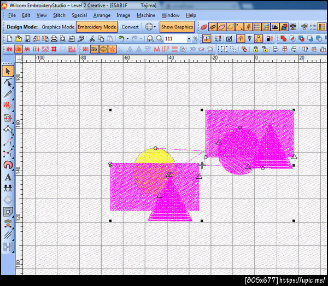Unlock objects with the open padlock icon
Viewport: 328px width, 286px height.
[265, 49]
